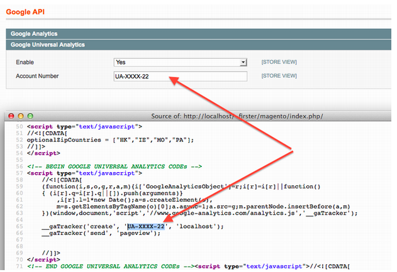Zoom the source window with green button
This screenshot has width=397, height=272.
click(x=30, y=116)
